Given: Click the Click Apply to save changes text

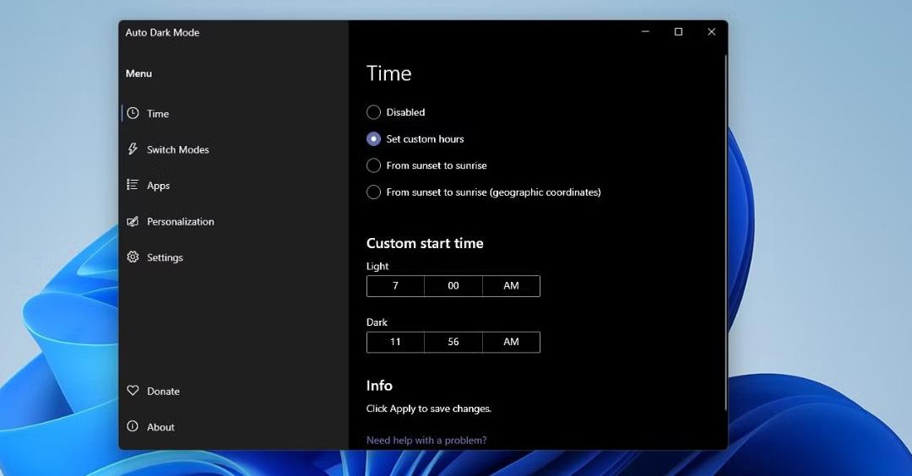Looking at the screenshot, I should coord(429,409).
